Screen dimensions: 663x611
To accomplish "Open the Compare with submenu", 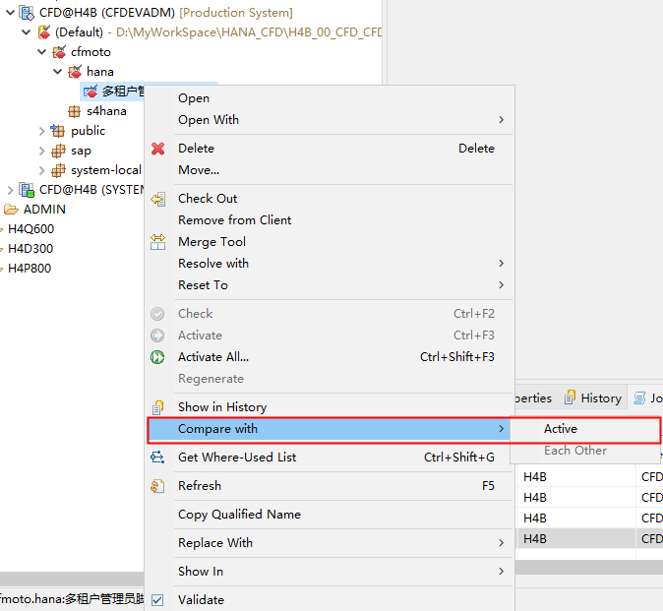I will coord(330,429).
